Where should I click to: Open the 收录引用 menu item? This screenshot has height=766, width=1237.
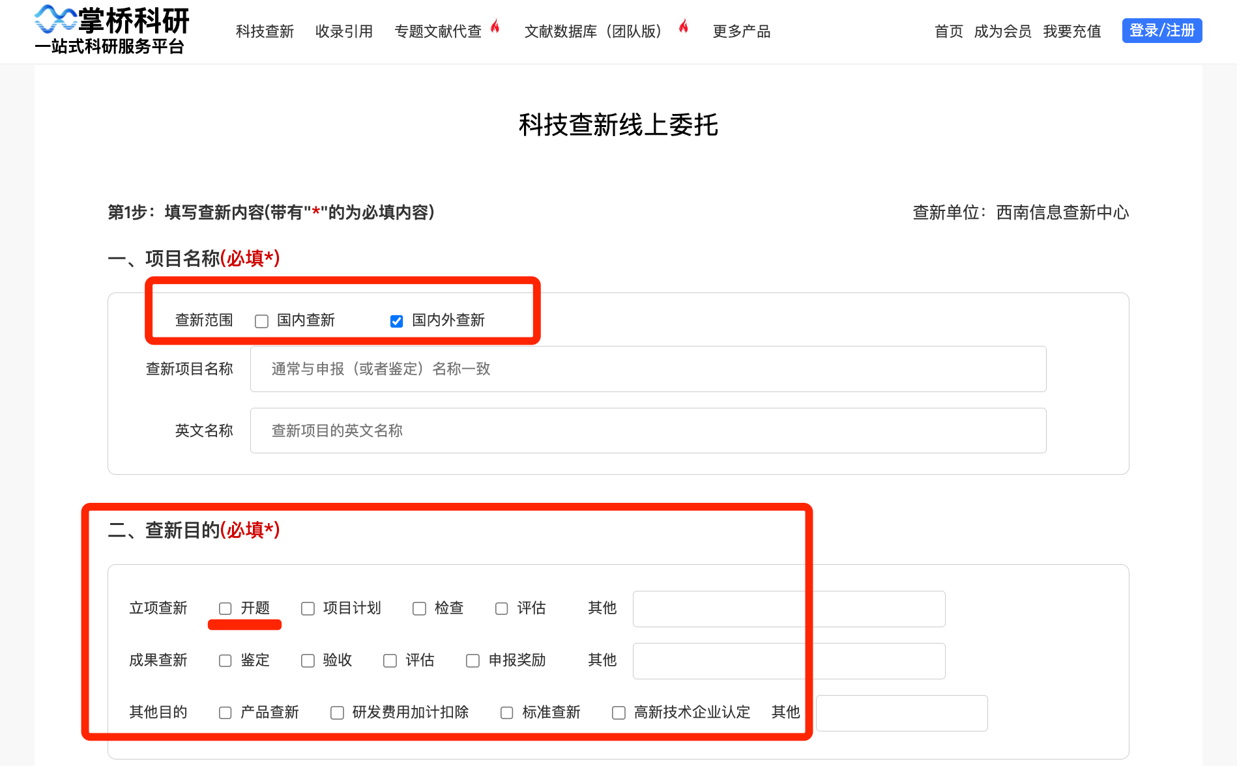344,31
